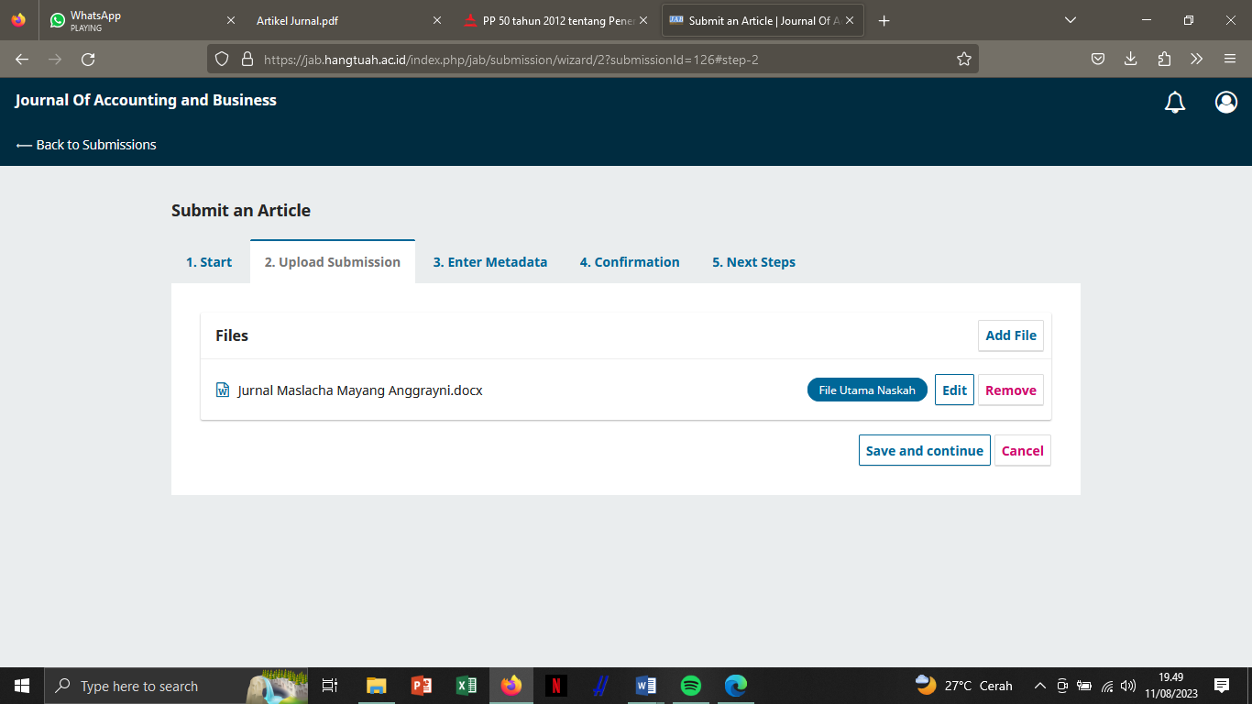
Task: Open the notifications bell icon
Action: click(x=1174, y=103)
